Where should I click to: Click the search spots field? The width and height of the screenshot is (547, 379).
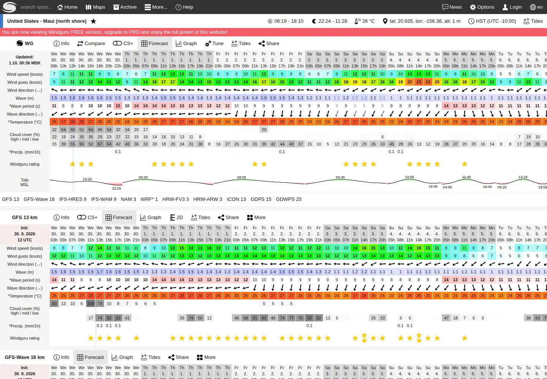click(x=36, y=7)
